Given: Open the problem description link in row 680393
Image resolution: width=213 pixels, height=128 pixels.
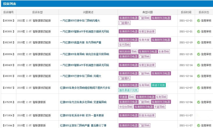Looking at the screenshot, I should pyautogui.click(x=80, y=76).
